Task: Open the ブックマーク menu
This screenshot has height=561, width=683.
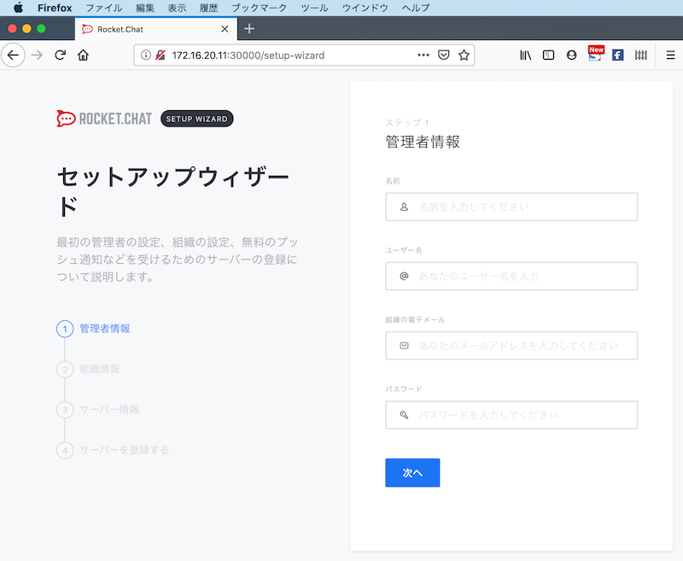Action: (x=260, y=8)
